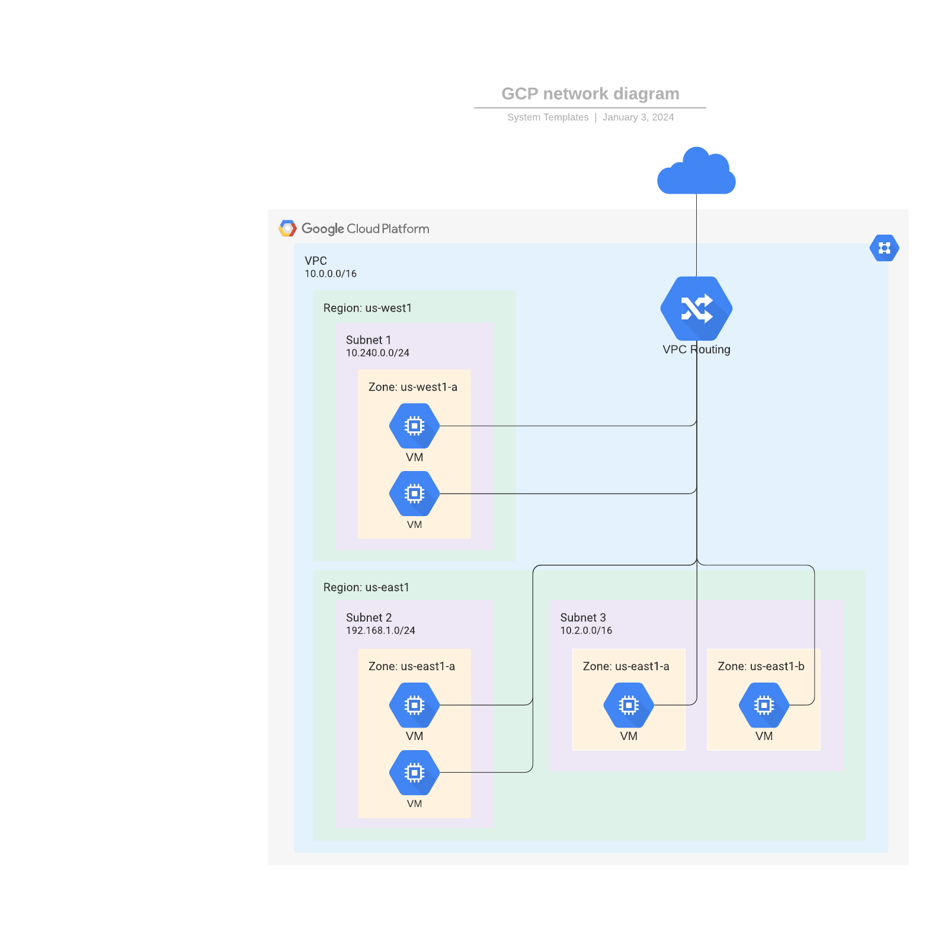The width and height of the screenshot is (948, 948).
Task: Click the "Subnet 3" label
Action: click(x=583, y=617)
